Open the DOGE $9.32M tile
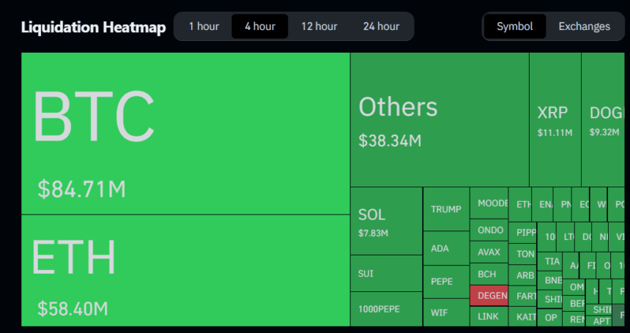This screenshot has width=630, height=333. 604,120
